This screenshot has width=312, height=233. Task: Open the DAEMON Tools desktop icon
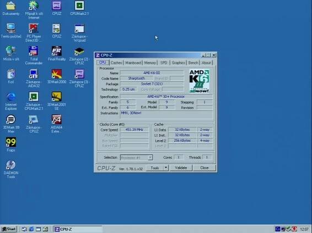click(x=10, y=165)
